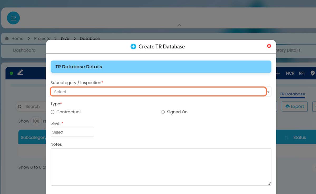The width and height of the screenshot is (316, 194).
Task: Sort by the Status column header
Action: coord(299,137)
